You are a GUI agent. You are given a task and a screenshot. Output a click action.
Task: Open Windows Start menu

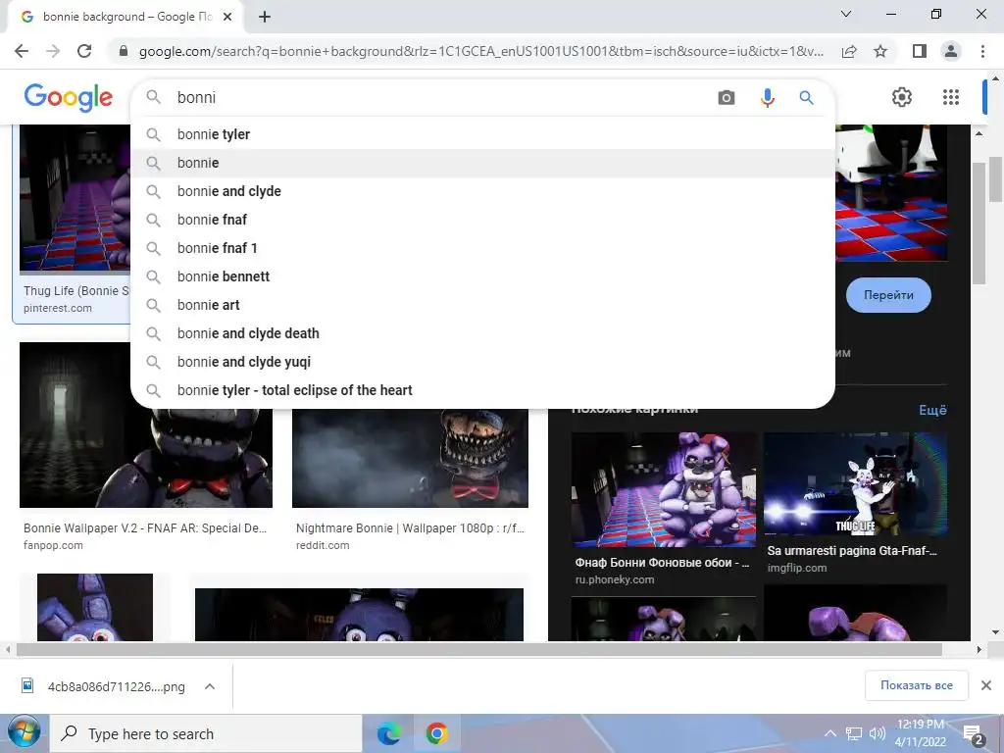(x=24, y=733)
